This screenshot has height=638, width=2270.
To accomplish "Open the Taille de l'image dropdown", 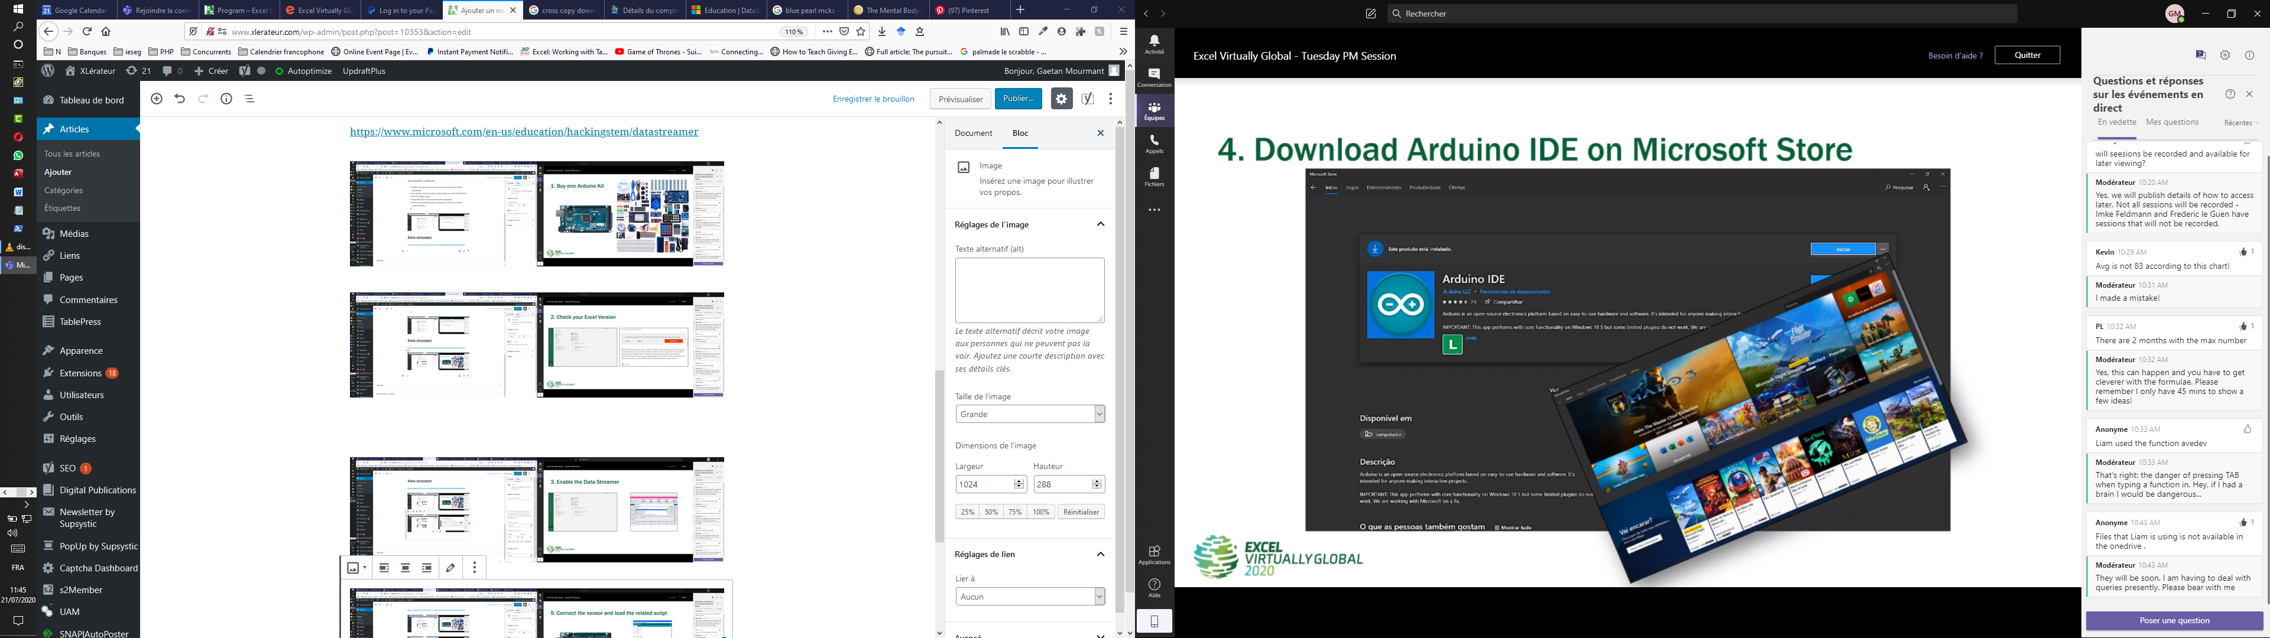I will tap(1029, 414).
